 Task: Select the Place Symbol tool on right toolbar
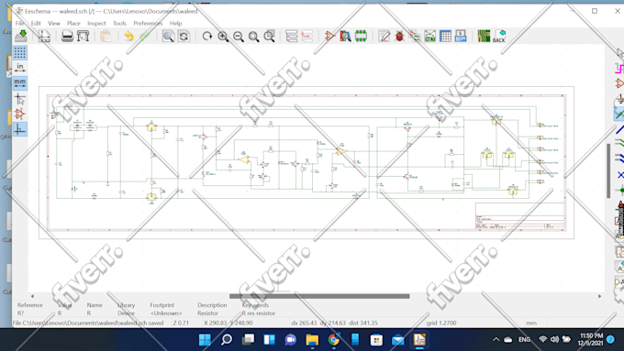(x=619, y=83)
